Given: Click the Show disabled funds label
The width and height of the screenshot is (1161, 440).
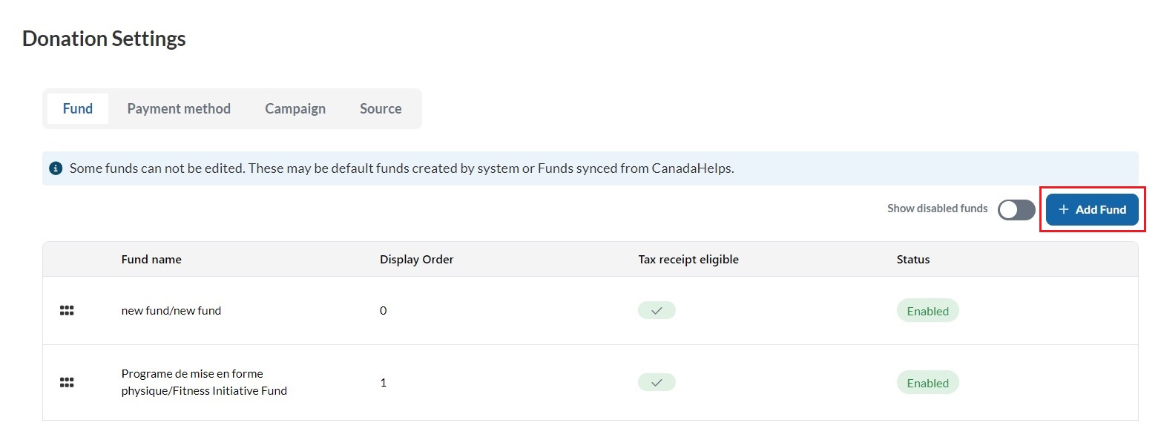Looking at the screenshot, I should [937, 208].
